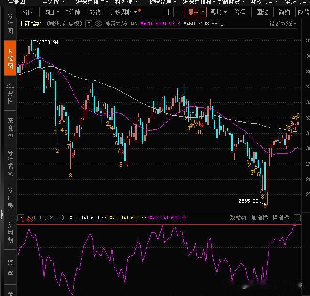Viewport: 310px width, 296px height.
Task: Open 多周期 sidebar tab
Action: (x=10, y=232)
